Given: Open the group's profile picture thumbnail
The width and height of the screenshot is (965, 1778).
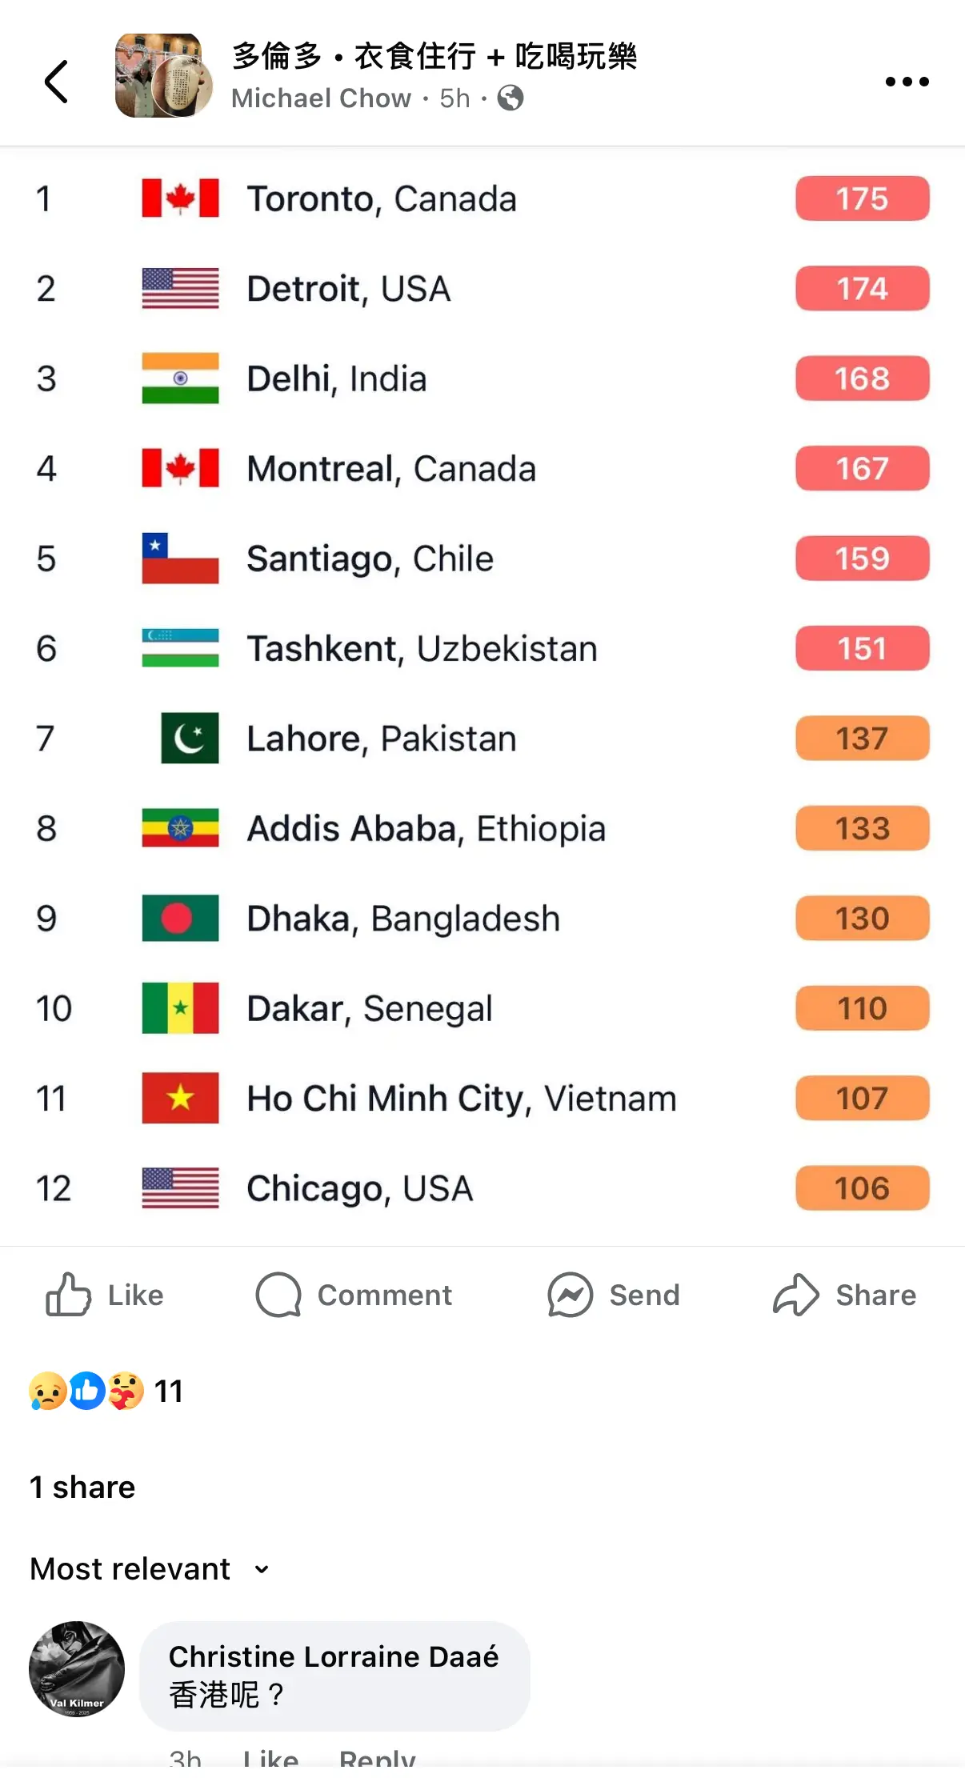Looking at the screenshot, I should pos(163,76).
